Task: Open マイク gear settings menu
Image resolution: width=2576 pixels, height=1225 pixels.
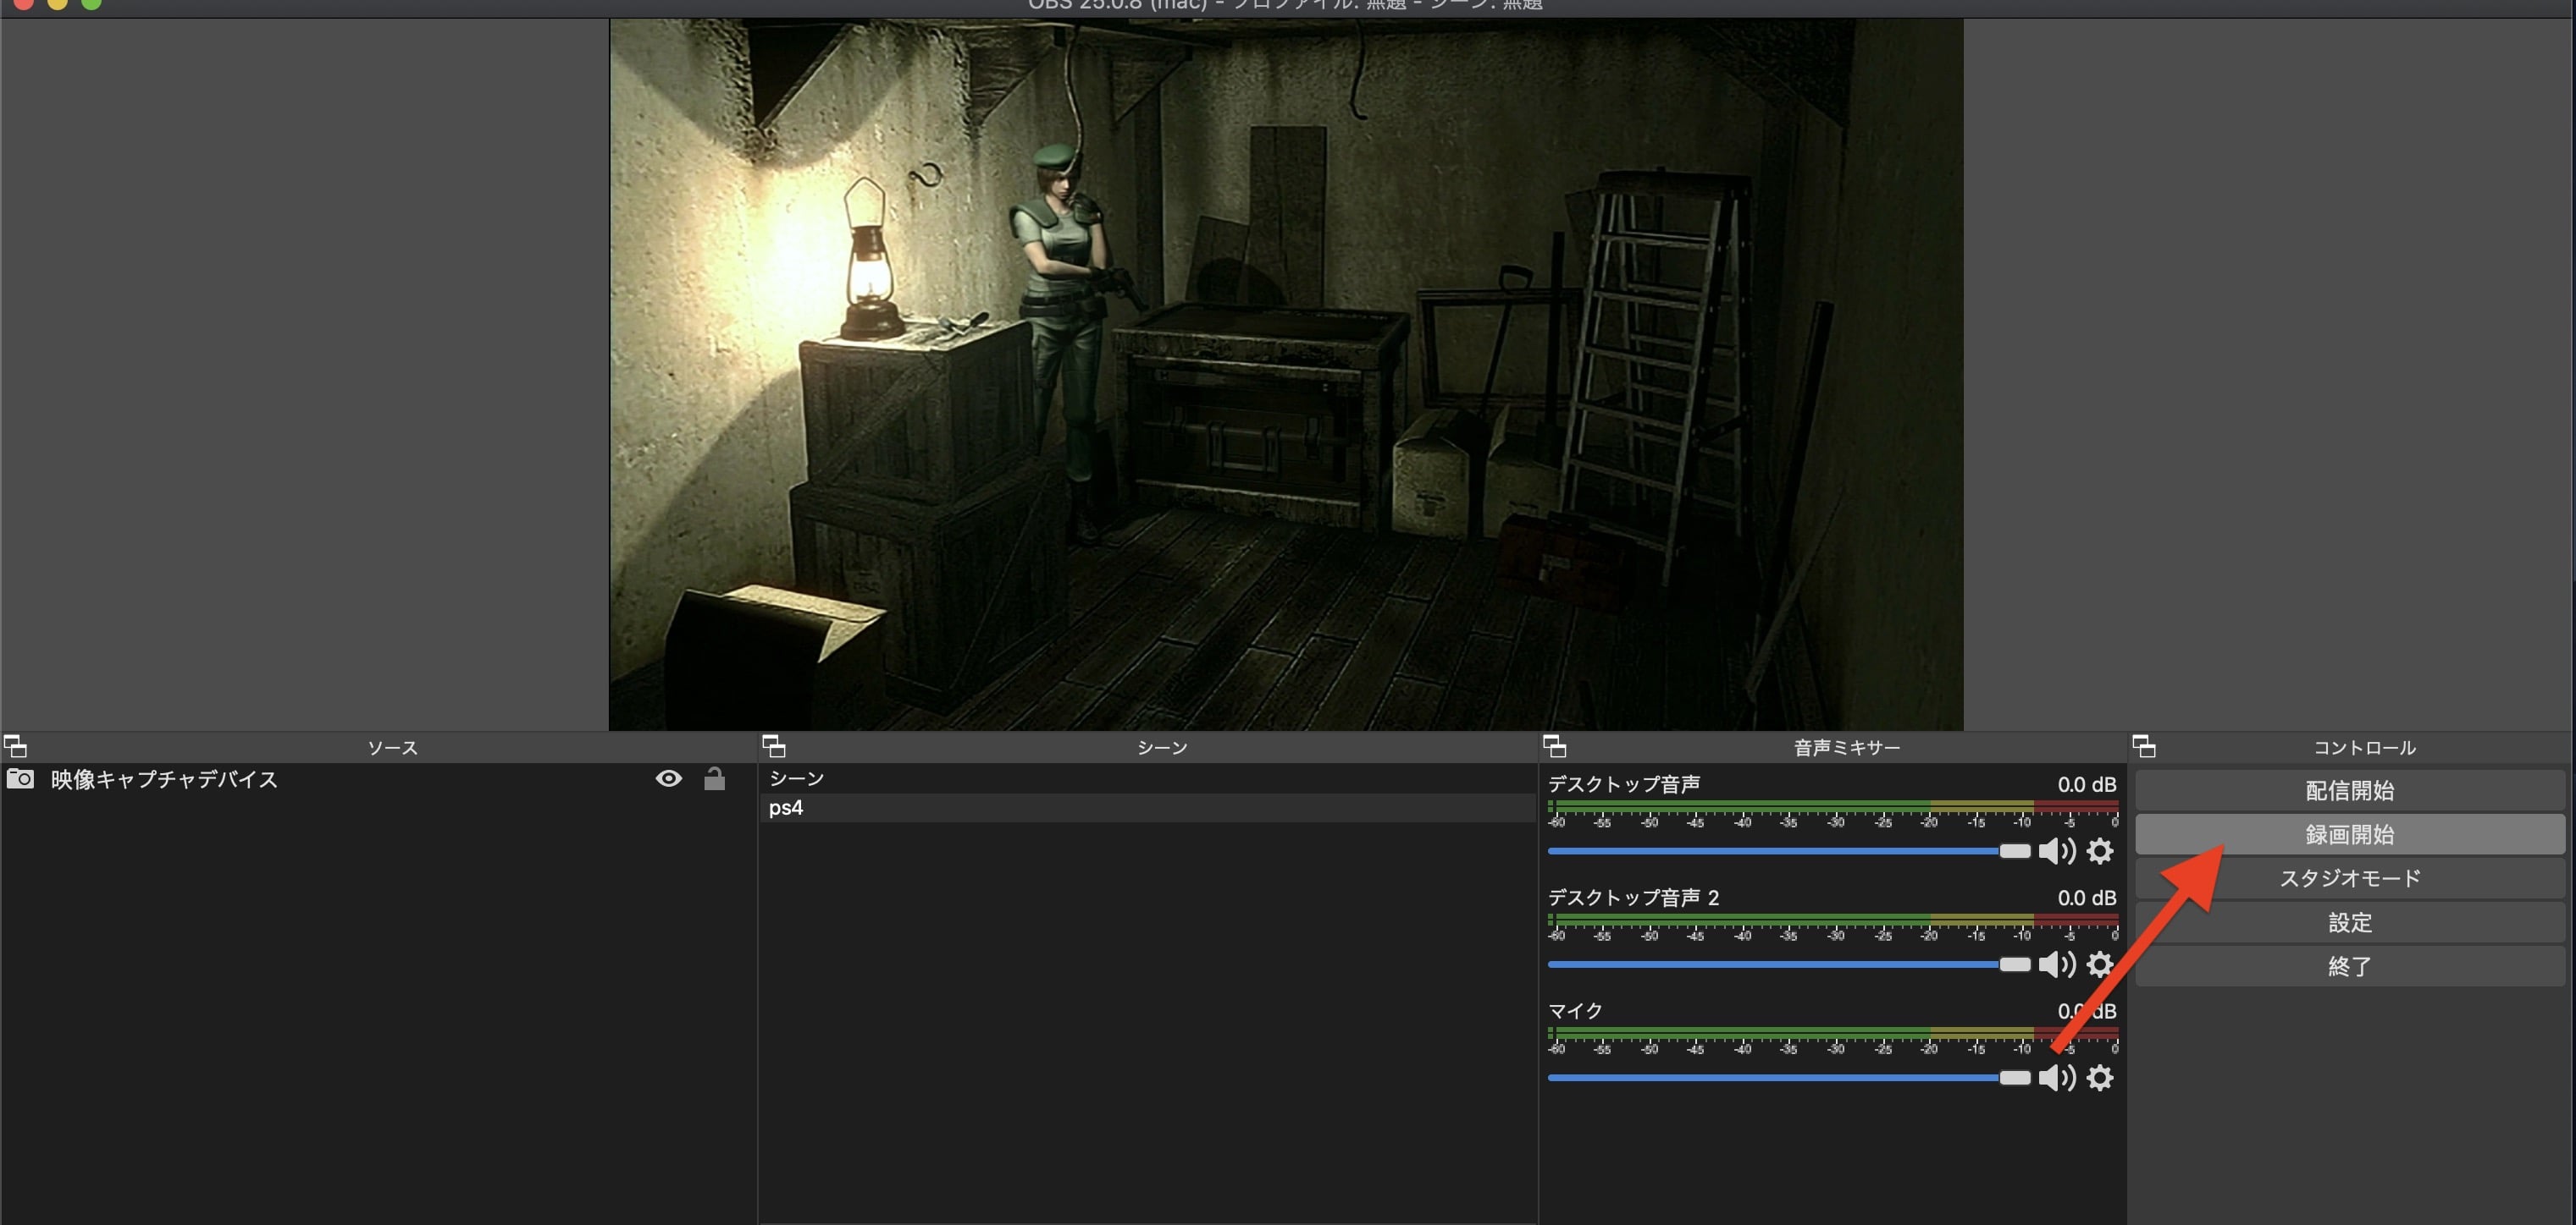Action: pyautogui.click(x=2100, y=1078)
